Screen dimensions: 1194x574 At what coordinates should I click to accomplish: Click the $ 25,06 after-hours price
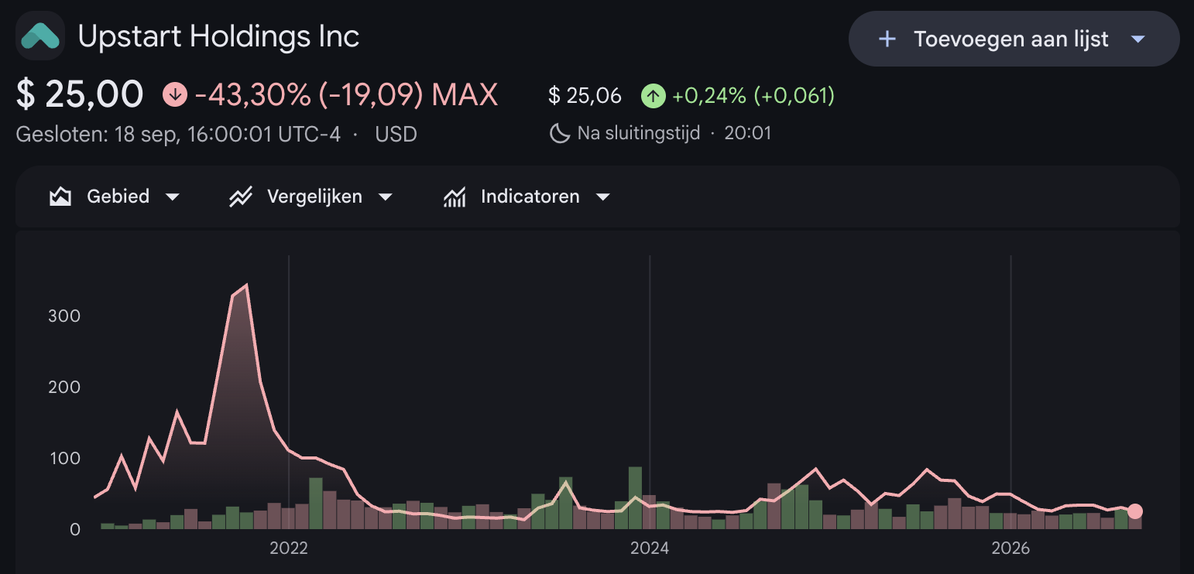585,95
